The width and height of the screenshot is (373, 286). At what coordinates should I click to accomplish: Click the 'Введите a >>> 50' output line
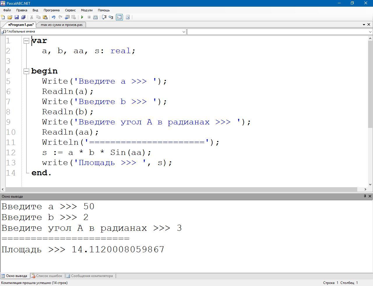[48, 207]
